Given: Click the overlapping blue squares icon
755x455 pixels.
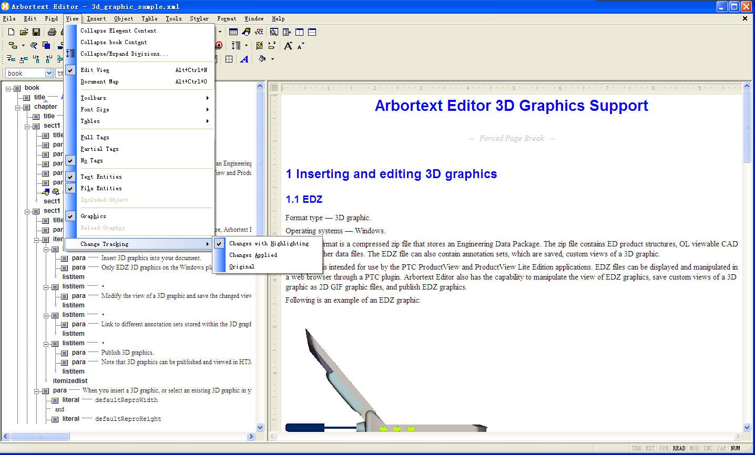Looking at the screenshot, I should point(46,46).
